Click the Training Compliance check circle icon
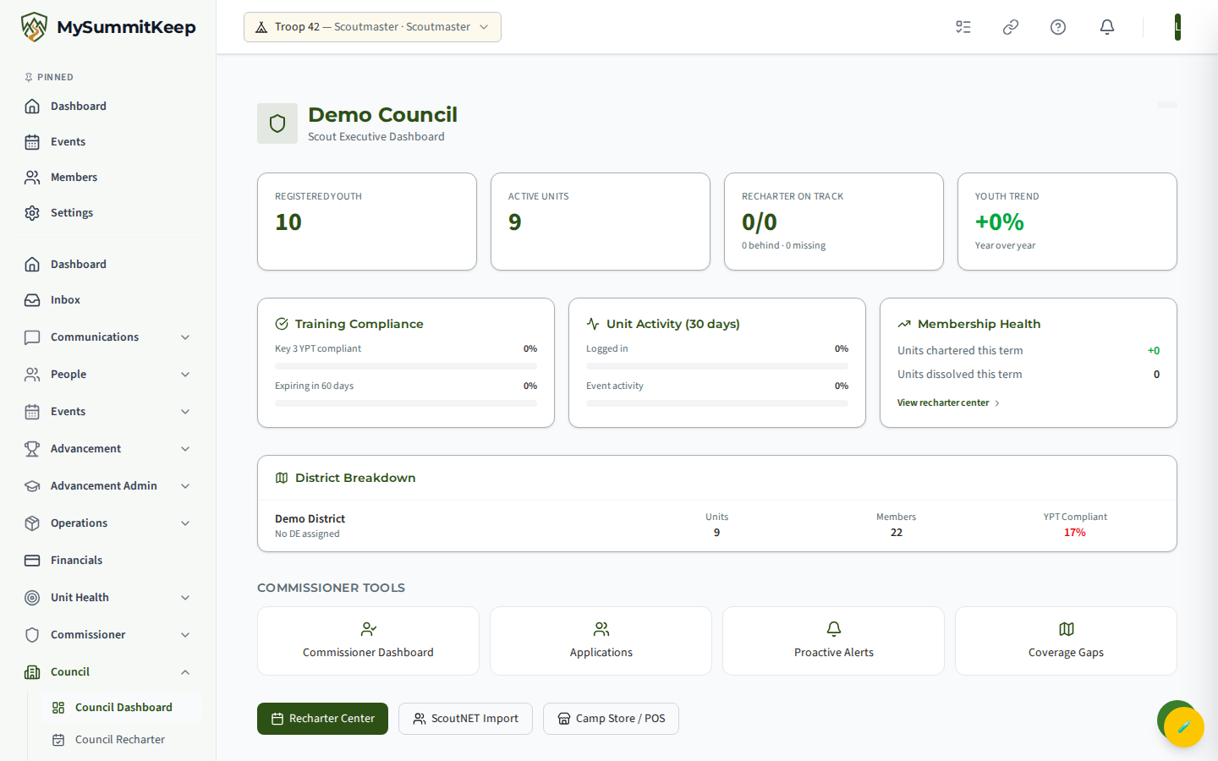 coord(282,324)
